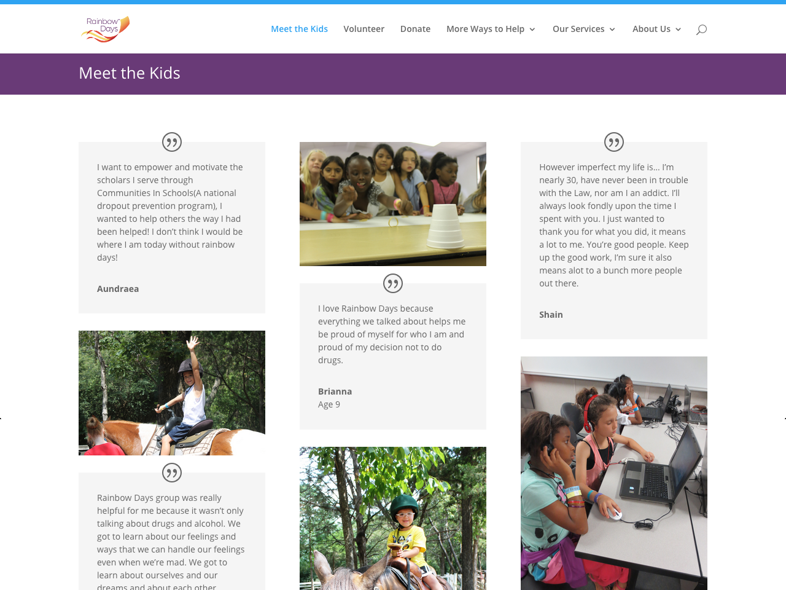Go to the Donate page

415,29
